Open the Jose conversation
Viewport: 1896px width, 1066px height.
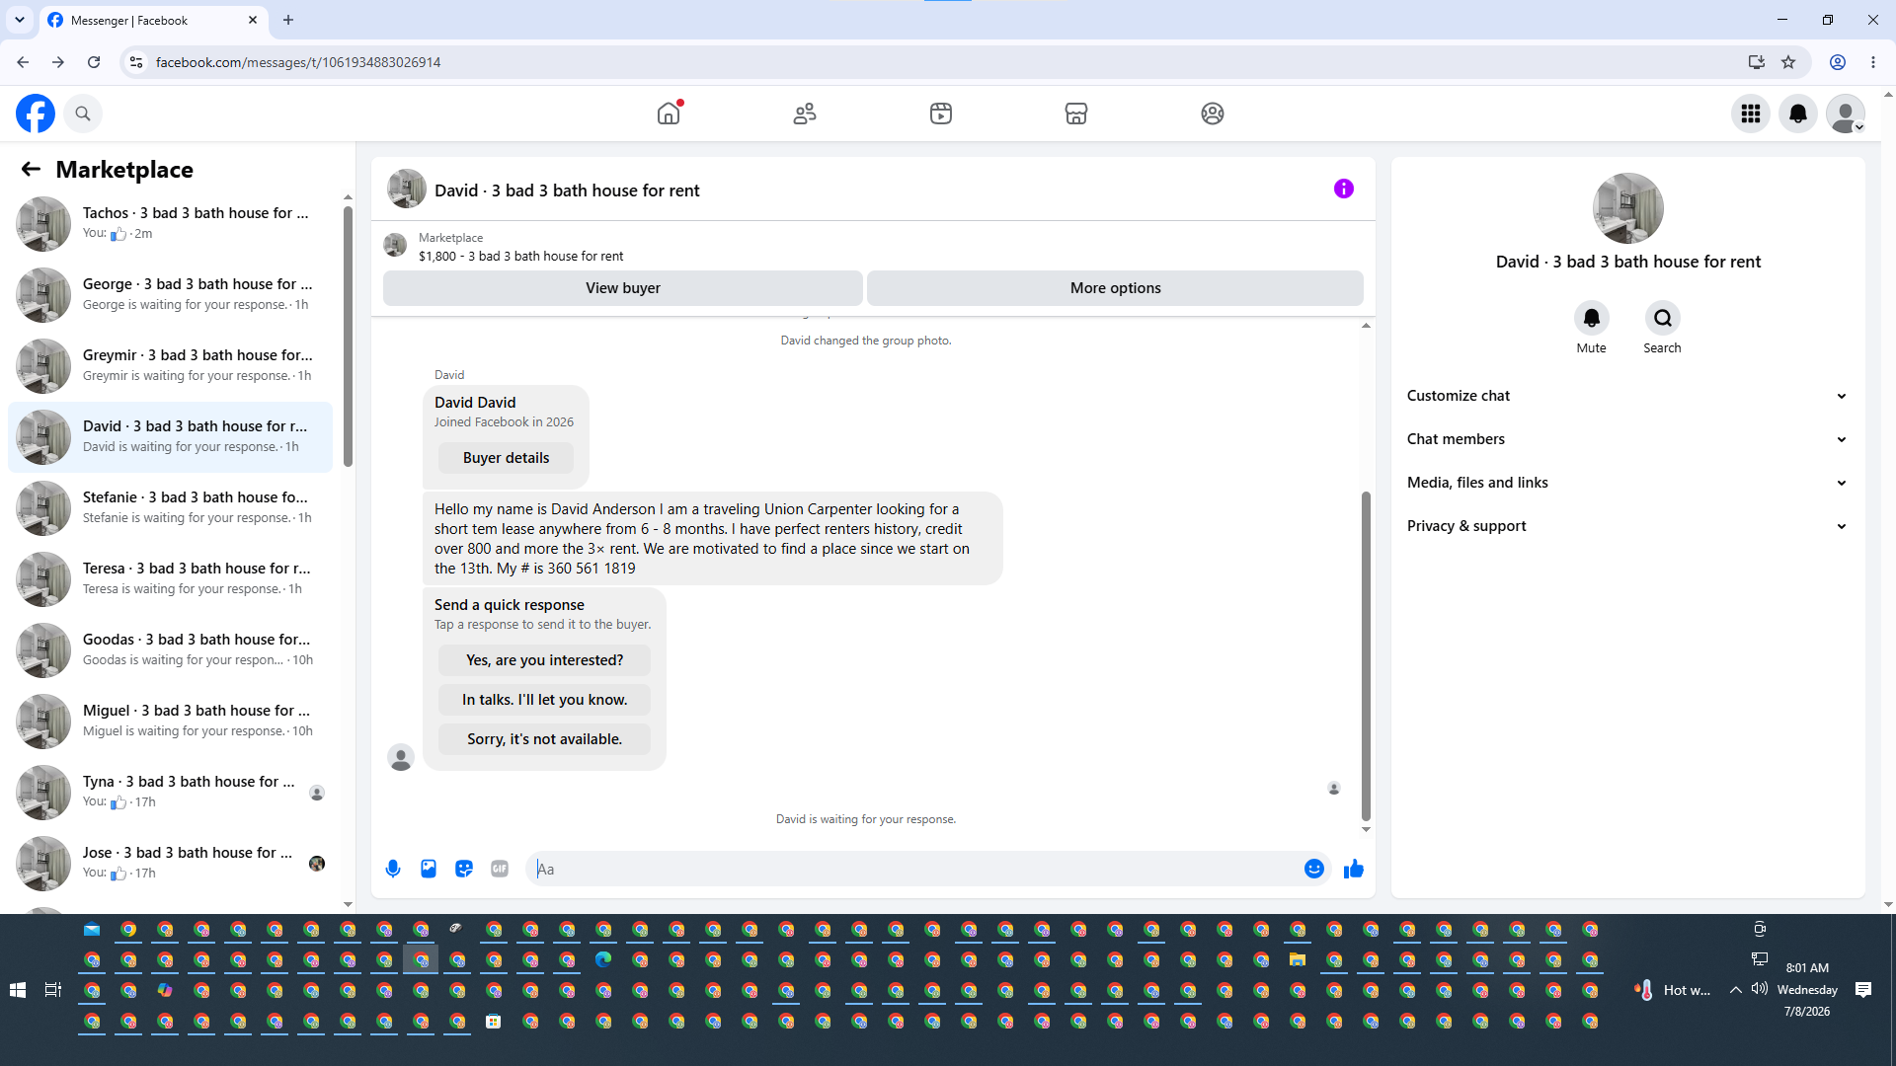coord(170,864)
